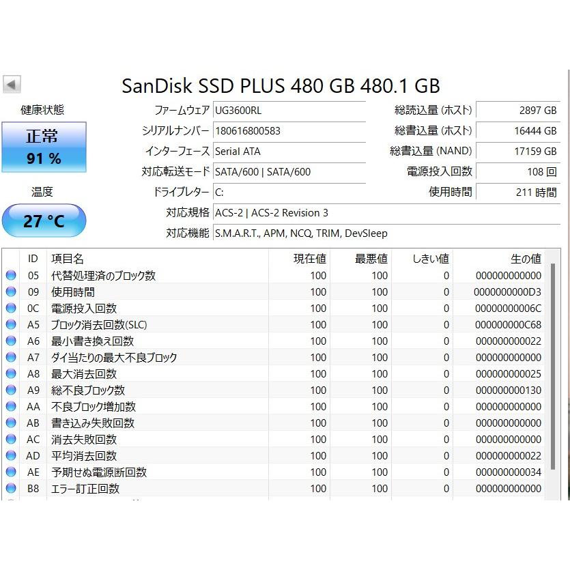Click the blue status icon for ID B8
The image size is (570, 570).
[11, 488]
